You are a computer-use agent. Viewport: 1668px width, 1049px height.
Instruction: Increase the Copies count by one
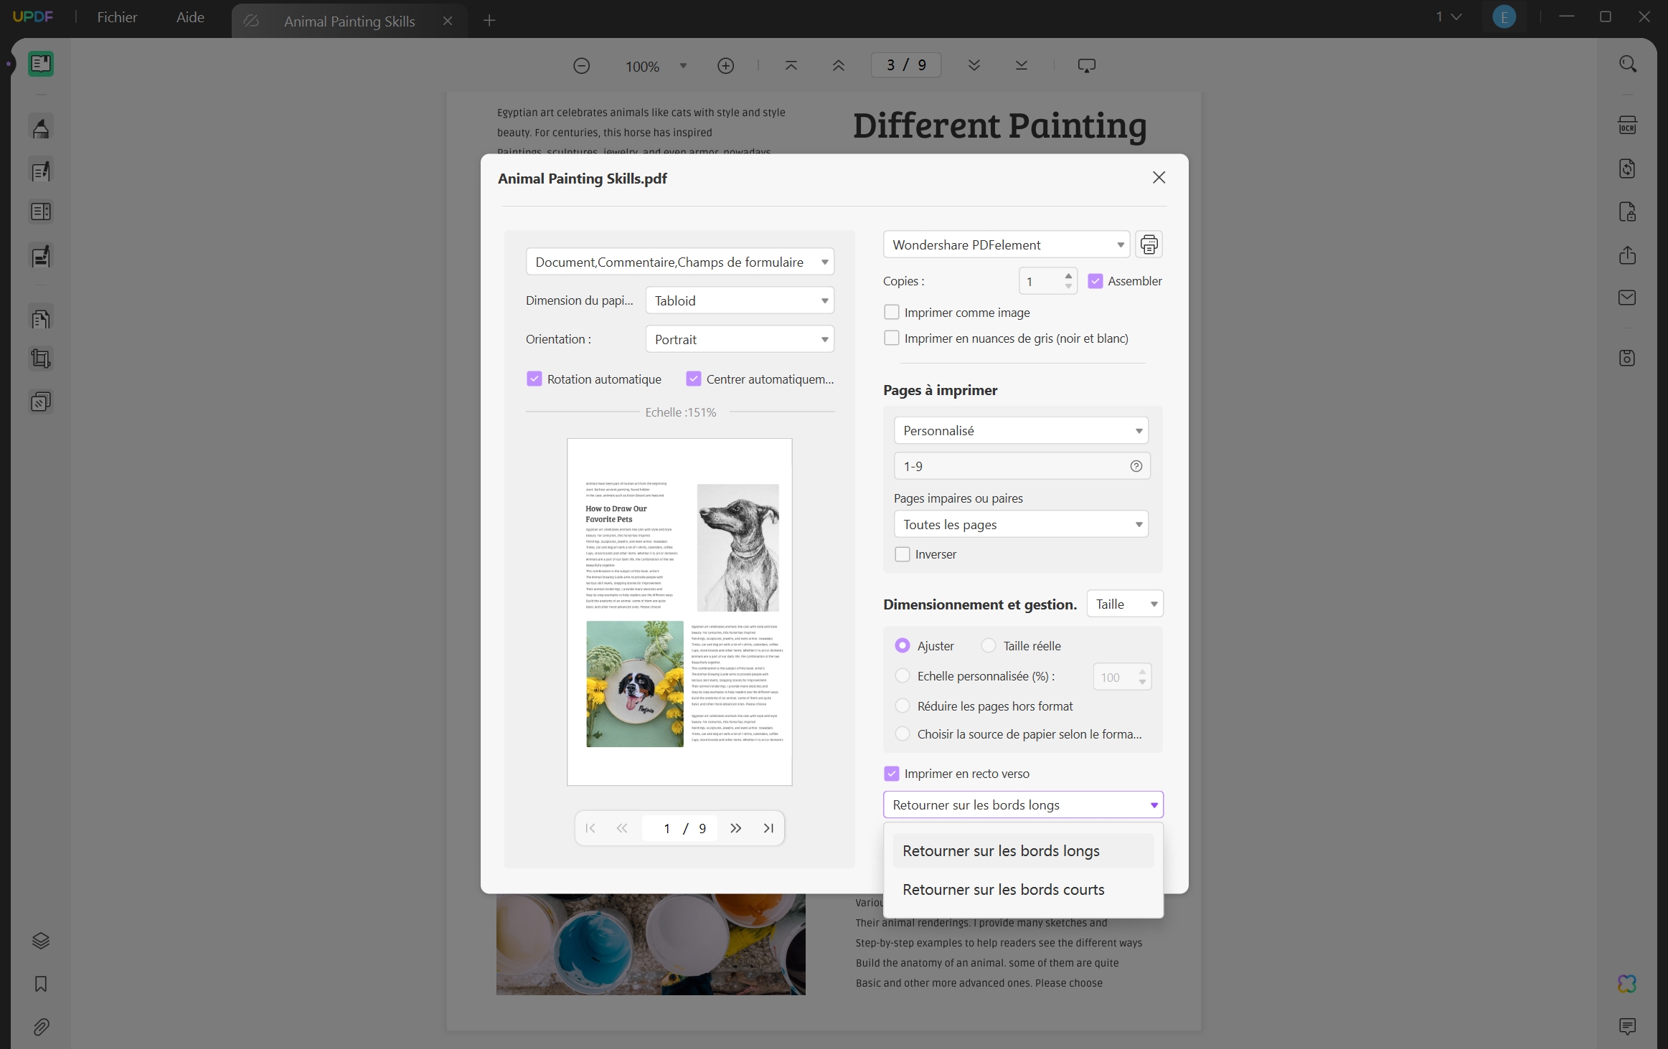click(x=1068, y=275)
